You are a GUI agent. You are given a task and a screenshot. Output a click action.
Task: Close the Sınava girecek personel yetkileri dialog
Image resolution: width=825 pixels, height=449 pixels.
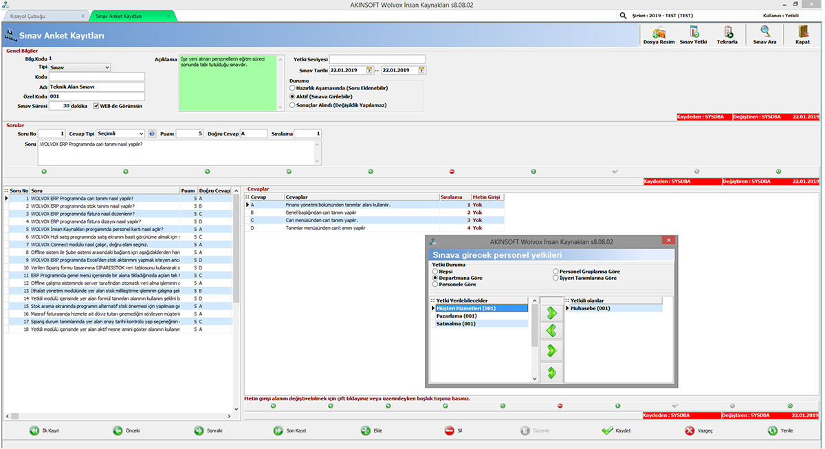point(668,241)
